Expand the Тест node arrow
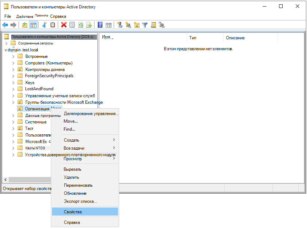The image size is (307, 229). (13, 129)
